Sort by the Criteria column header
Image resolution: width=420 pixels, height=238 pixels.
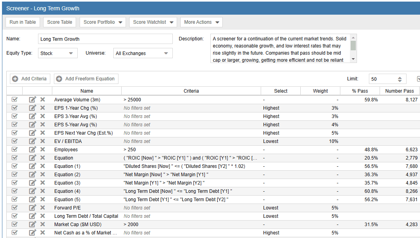click(191, 91)
